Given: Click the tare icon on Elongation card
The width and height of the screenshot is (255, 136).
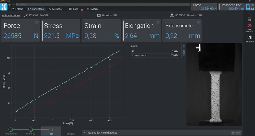Looking at the screenshot, I should click(x=158, y=22).
